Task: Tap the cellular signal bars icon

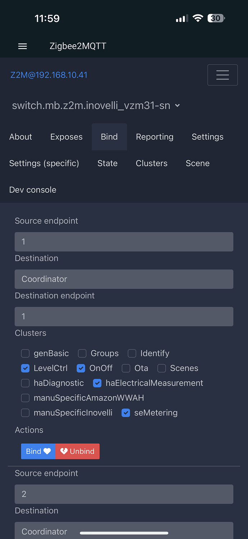Action: (x=182, y=18)
